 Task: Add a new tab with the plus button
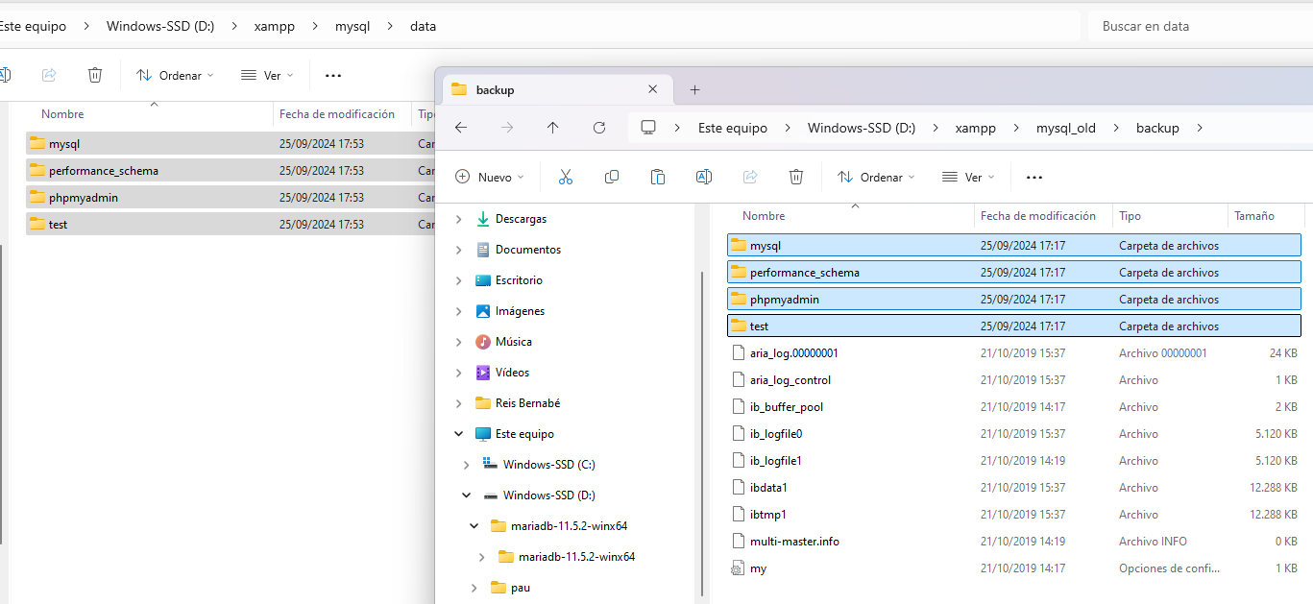point(694,89)
